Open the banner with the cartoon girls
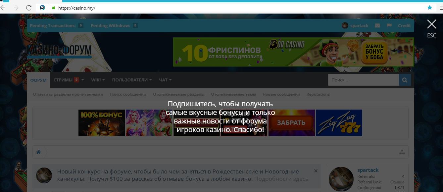Screen dimensions: 443x192 [149, 123]
